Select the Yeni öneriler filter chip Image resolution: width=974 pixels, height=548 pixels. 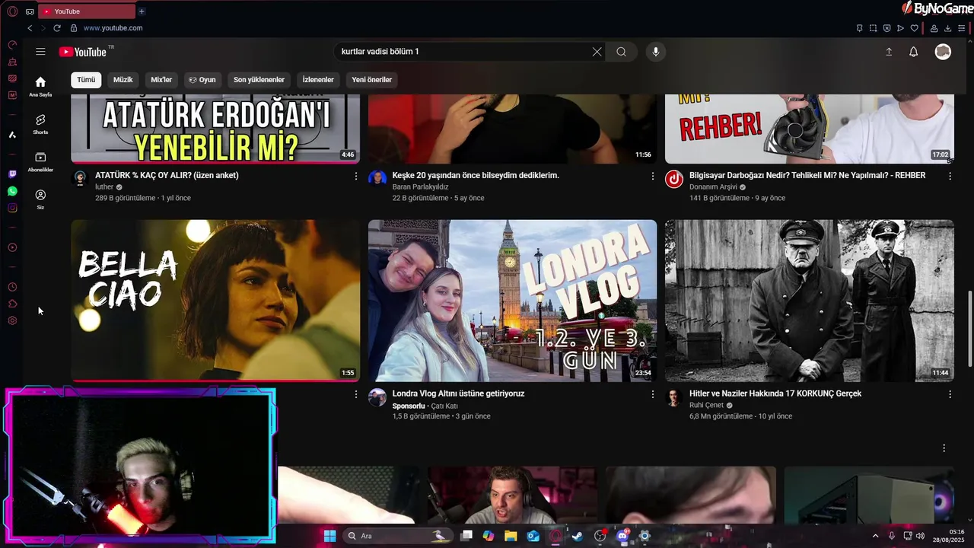click(x=371, y=80)
